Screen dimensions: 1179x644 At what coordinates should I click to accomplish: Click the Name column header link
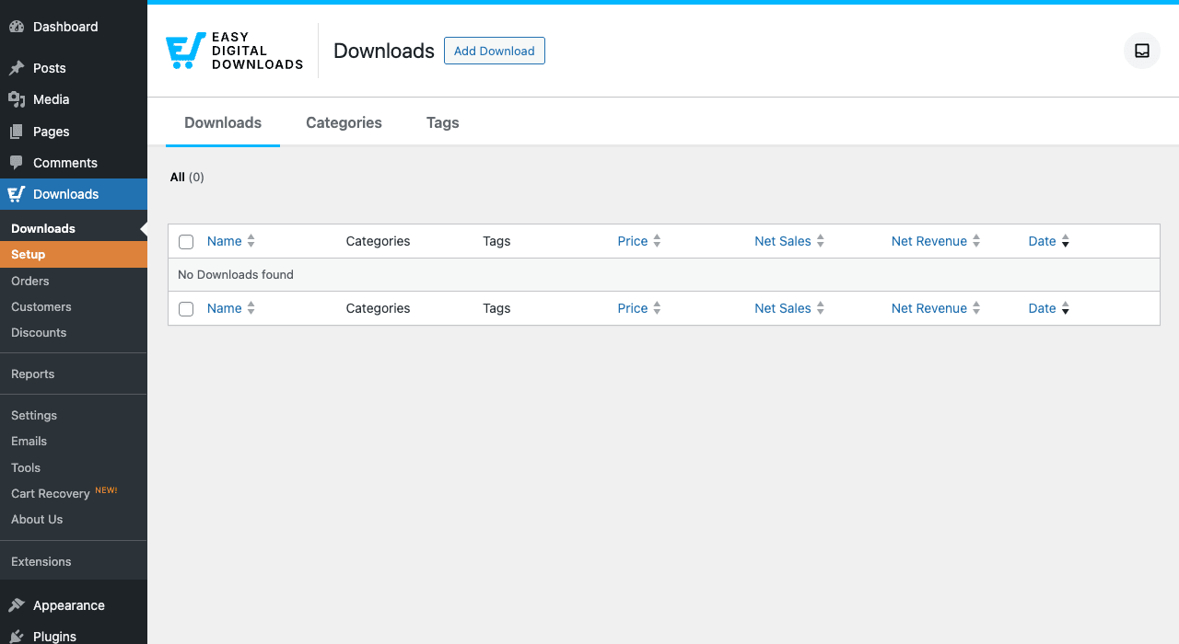click(x=224, y=241)
